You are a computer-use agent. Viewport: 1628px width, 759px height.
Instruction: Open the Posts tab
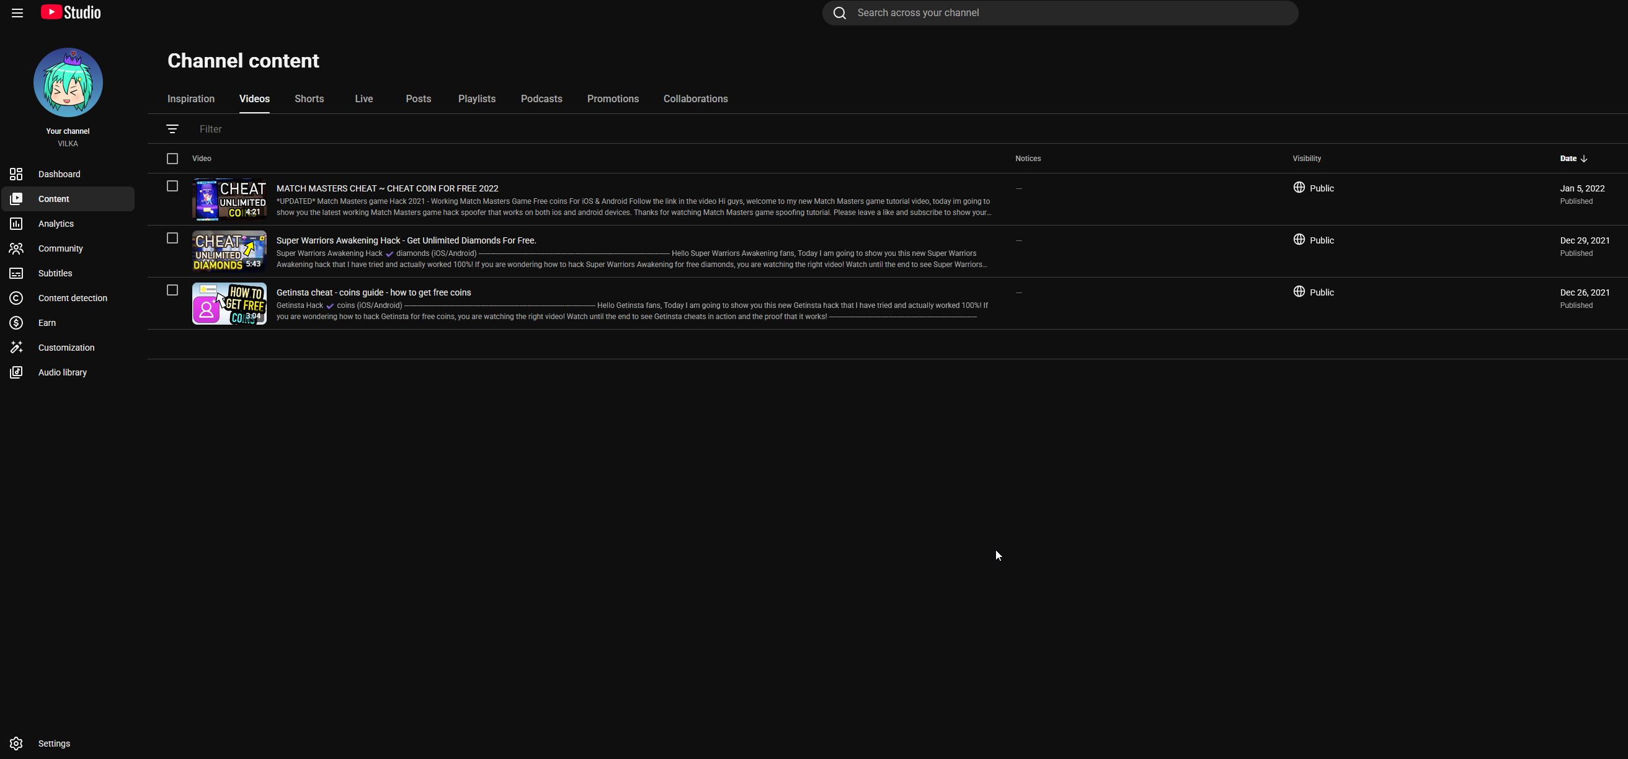pos(419,99)
